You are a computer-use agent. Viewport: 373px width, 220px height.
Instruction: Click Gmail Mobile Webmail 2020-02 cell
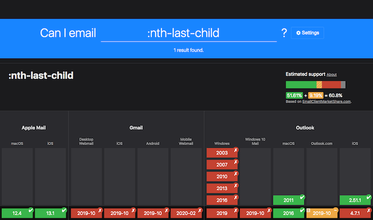186,213
